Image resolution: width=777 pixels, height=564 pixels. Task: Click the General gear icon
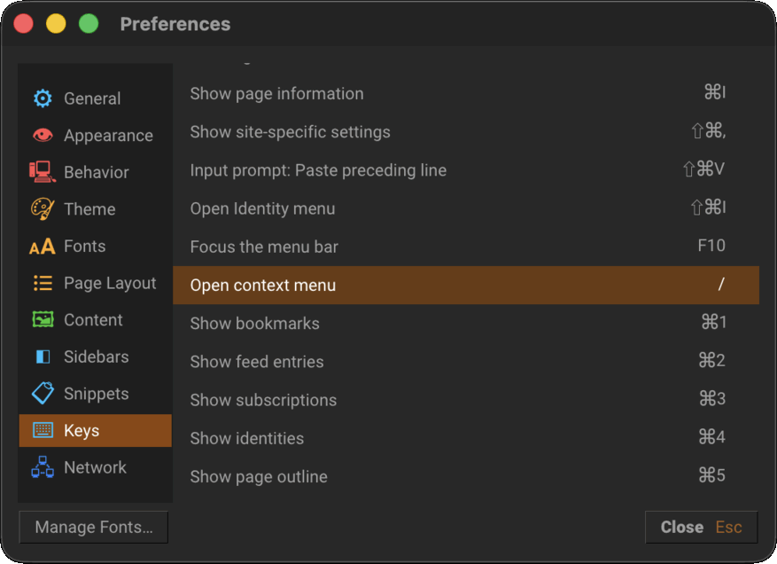[43, 98]
